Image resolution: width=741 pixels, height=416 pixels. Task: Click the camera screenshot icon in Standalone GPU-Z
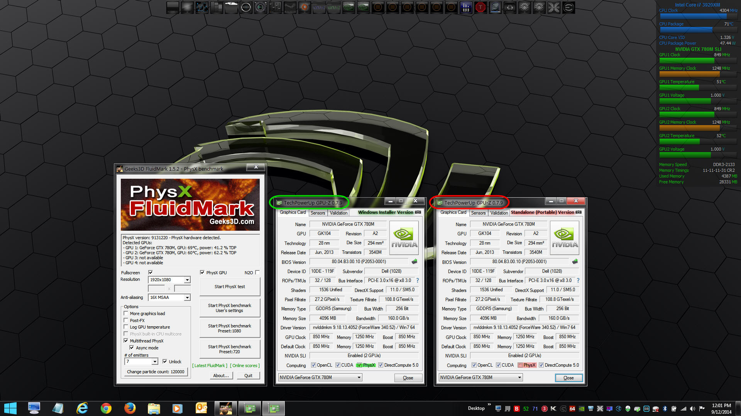[x=579, y=212]
